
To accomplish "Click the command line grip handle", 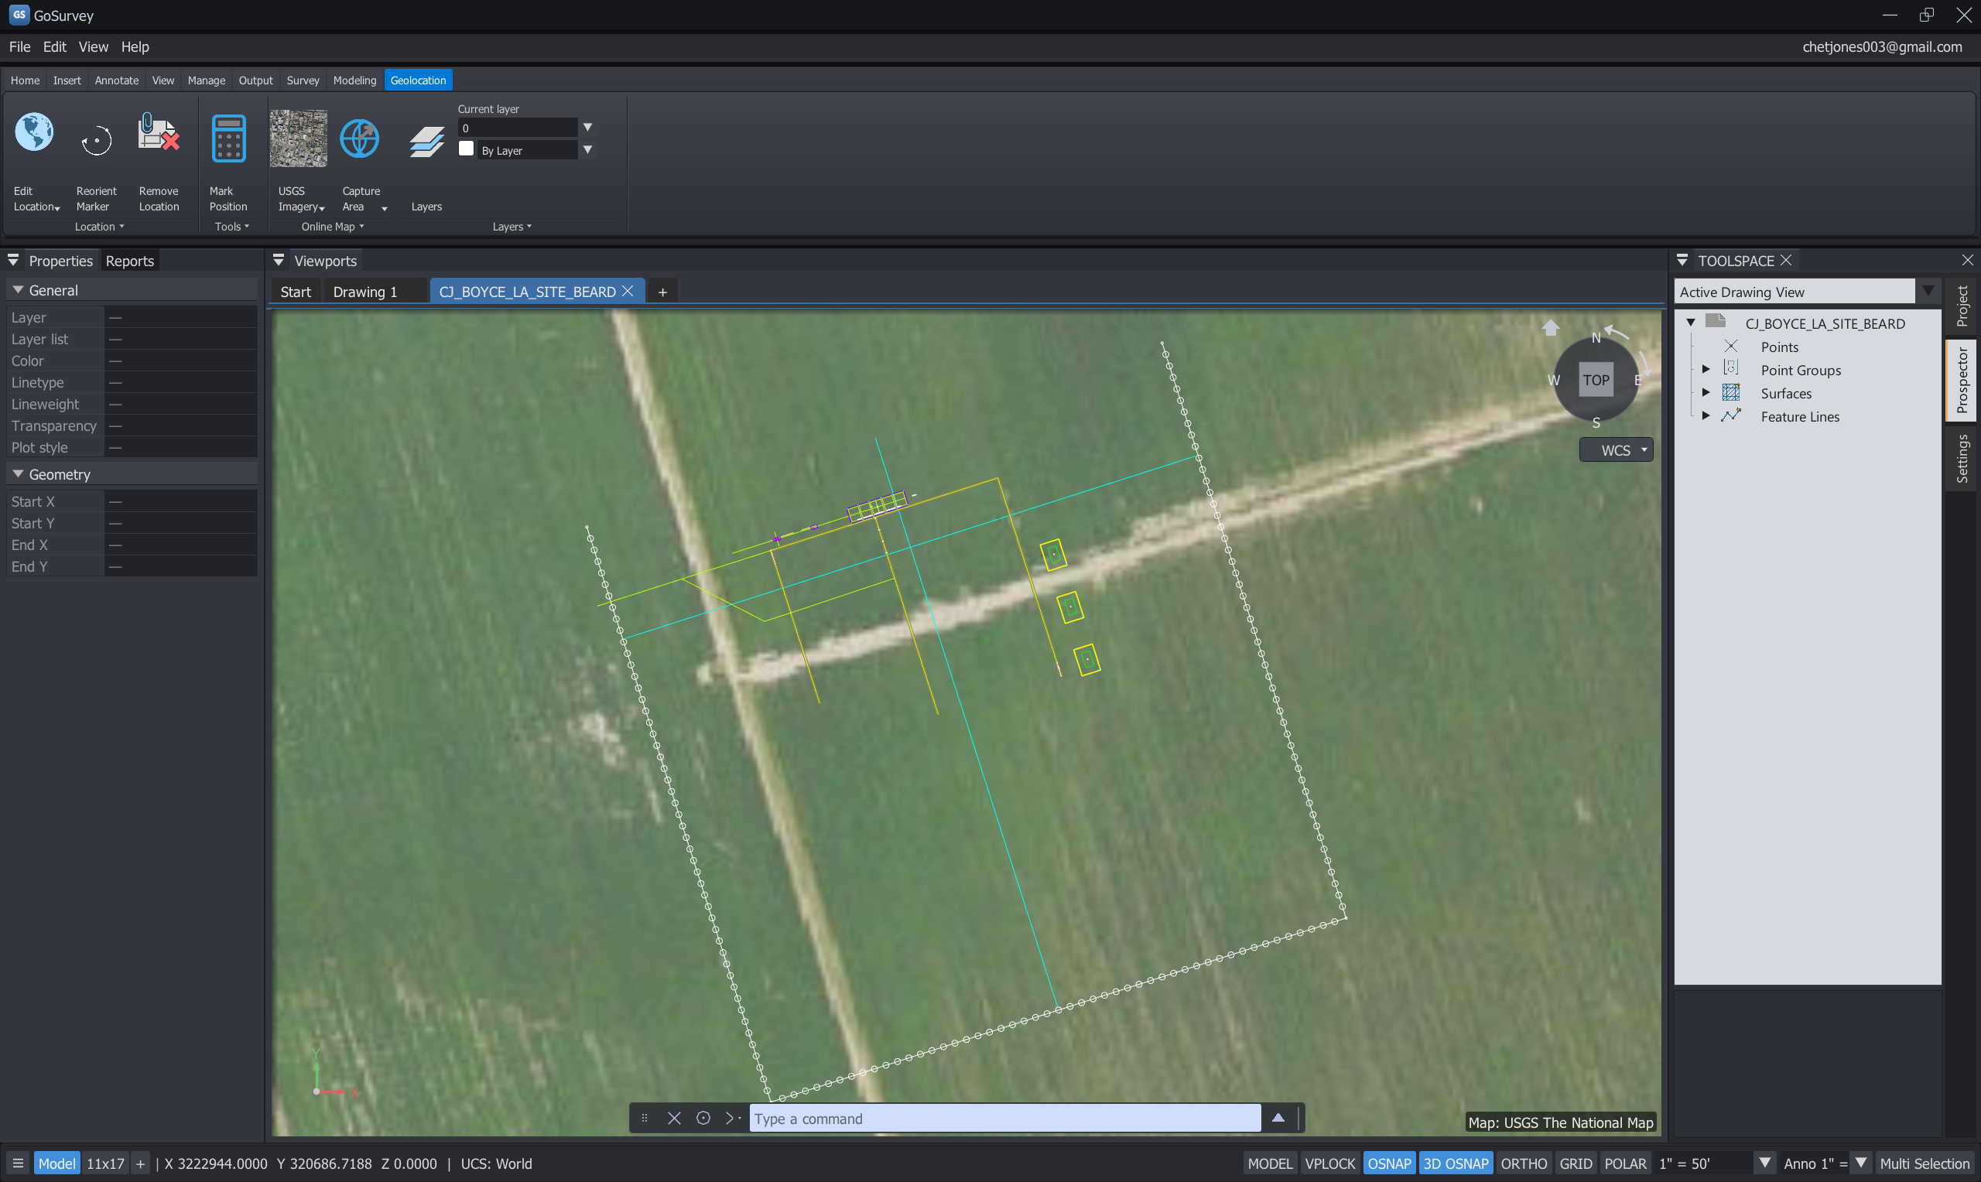I will [645, 1119].
